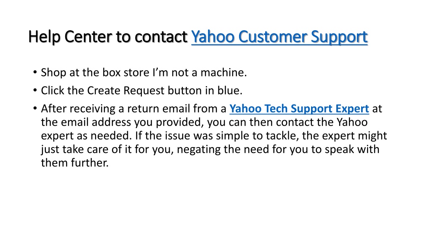Select the third bullet point marker
Viewport: 431px width, 242px height.
35,108
